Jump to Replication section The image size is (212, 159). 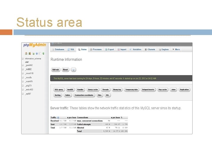[184, 90]
